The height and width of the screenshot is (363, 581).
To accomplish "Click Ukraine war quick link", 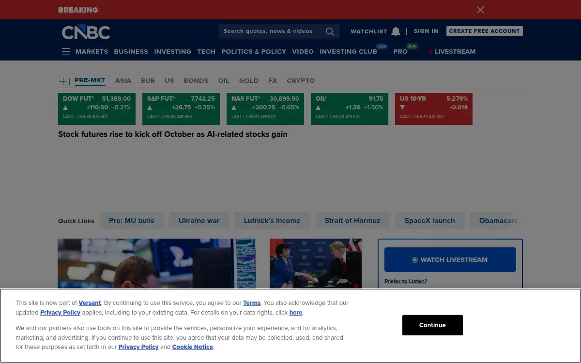I will [x=199, y=221].
